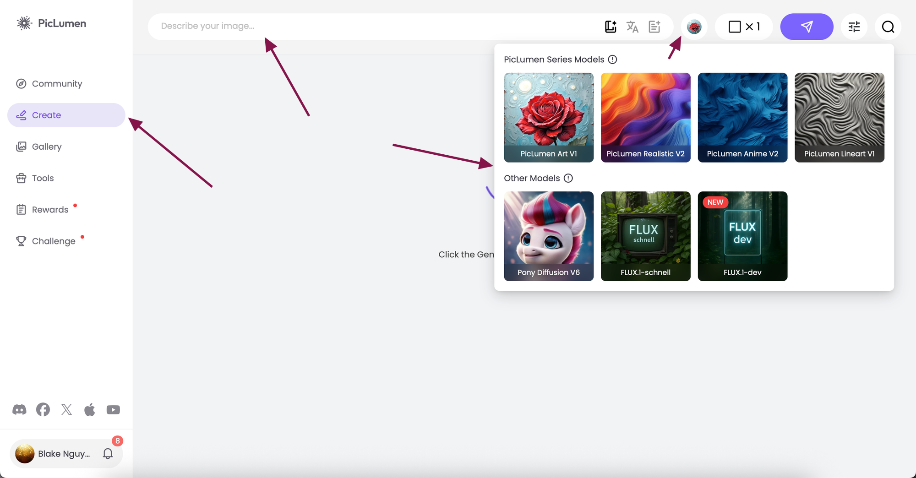916x478 pixels.
Task: Click the Other Models heading
Action: tap(532, 178)
